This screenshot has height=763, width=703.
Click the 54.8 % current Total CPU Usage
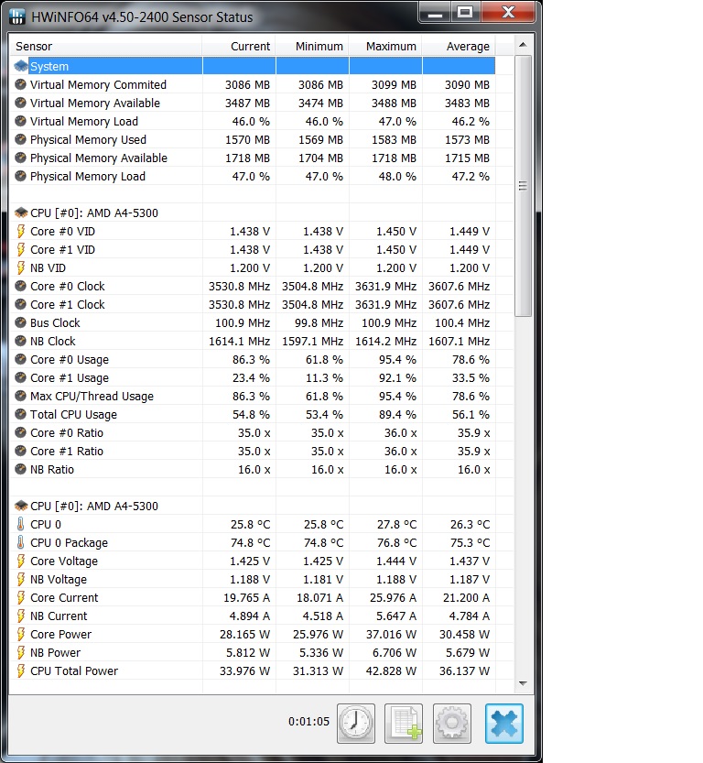click(251, 415)
